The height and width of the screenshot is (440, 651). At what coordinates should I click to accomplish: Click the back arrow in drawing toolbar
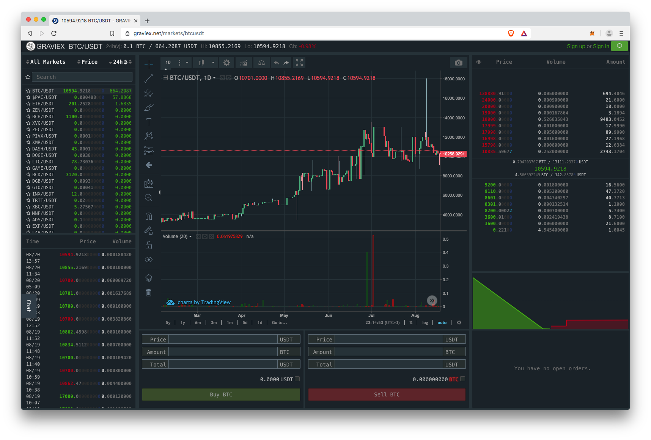(149, 165)
